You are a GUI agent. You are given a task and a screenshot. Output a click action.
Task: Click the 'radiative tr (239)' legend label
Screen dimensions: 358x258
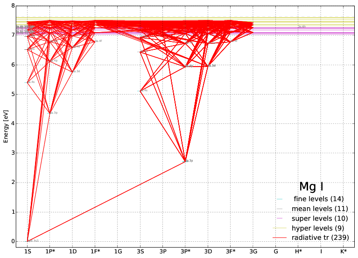click(x=320, y=238)
